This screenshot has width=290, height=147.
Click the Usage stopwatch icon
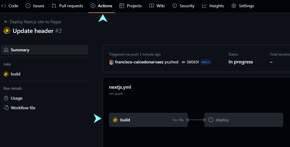pyautogui.click(x=6, y=98)
